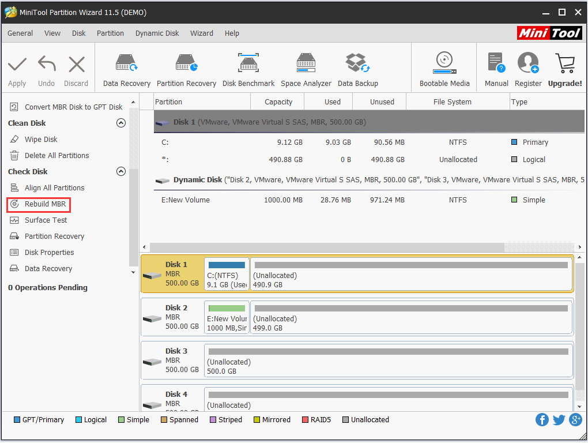Open the Twitter share icon
Image resolution: width=588 pixels, height=443 pixels.
pos(559,420)
